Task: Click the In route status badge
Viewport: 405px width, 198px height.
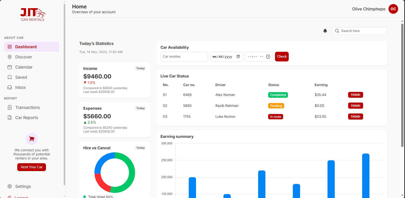Action: 276,117
